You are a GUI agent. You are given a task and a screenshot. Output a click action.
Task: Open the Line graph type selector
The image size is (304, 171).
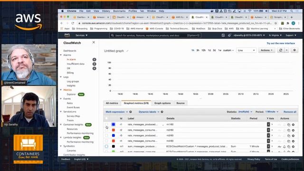tap(246, 50)
